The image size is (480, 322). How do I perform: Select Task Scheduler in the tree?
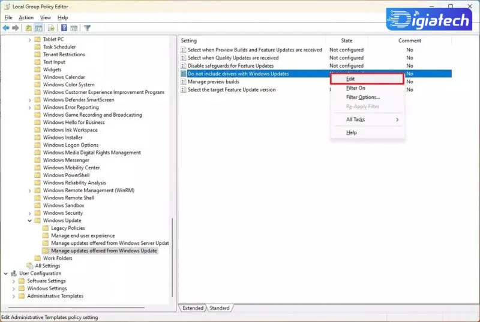(59, 47)
